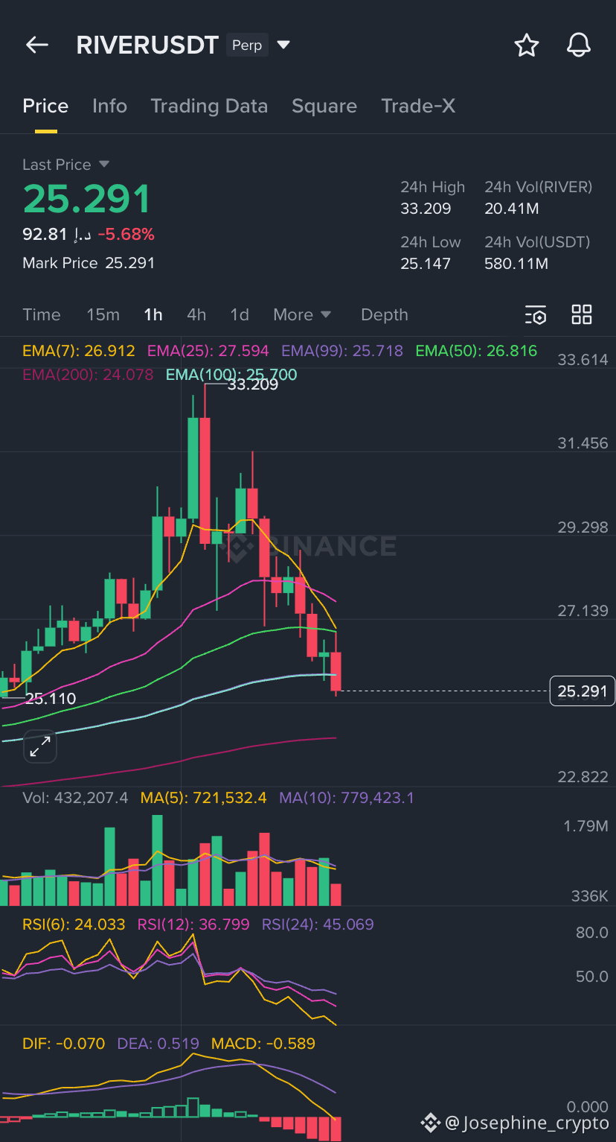This screenshot has height=1142, width=616.
Task: Tap the EMA(25): 27.594 indicator label
Action: (208, 351)
